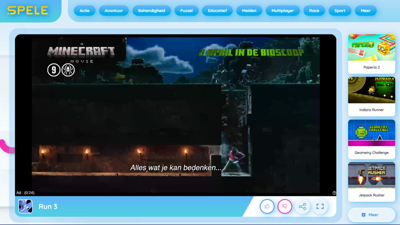Dislike the game with thumbs down
The image size is (400, 225).
285,206
